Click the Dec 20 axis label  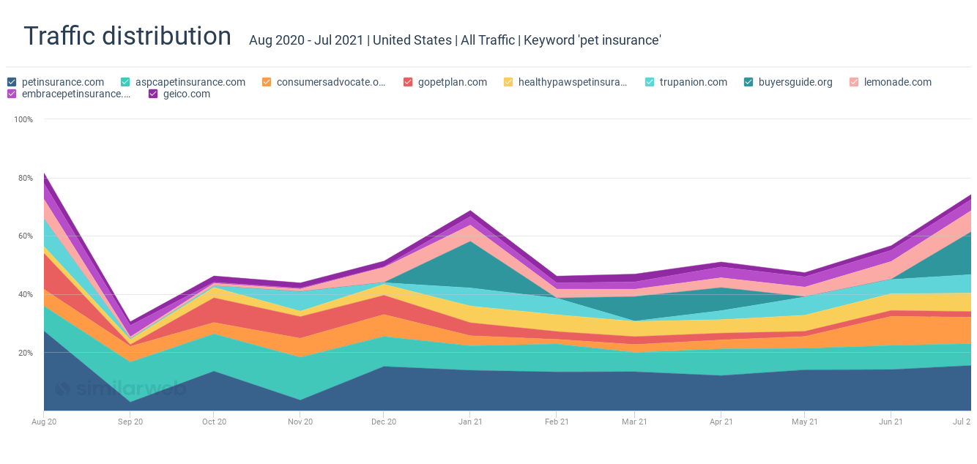coord(384,422)
